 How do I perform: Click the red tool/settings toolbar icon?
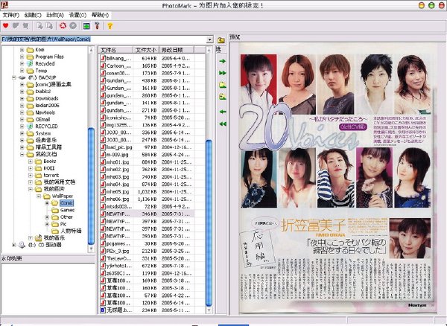pyautogui.click(x=97, y=25)
